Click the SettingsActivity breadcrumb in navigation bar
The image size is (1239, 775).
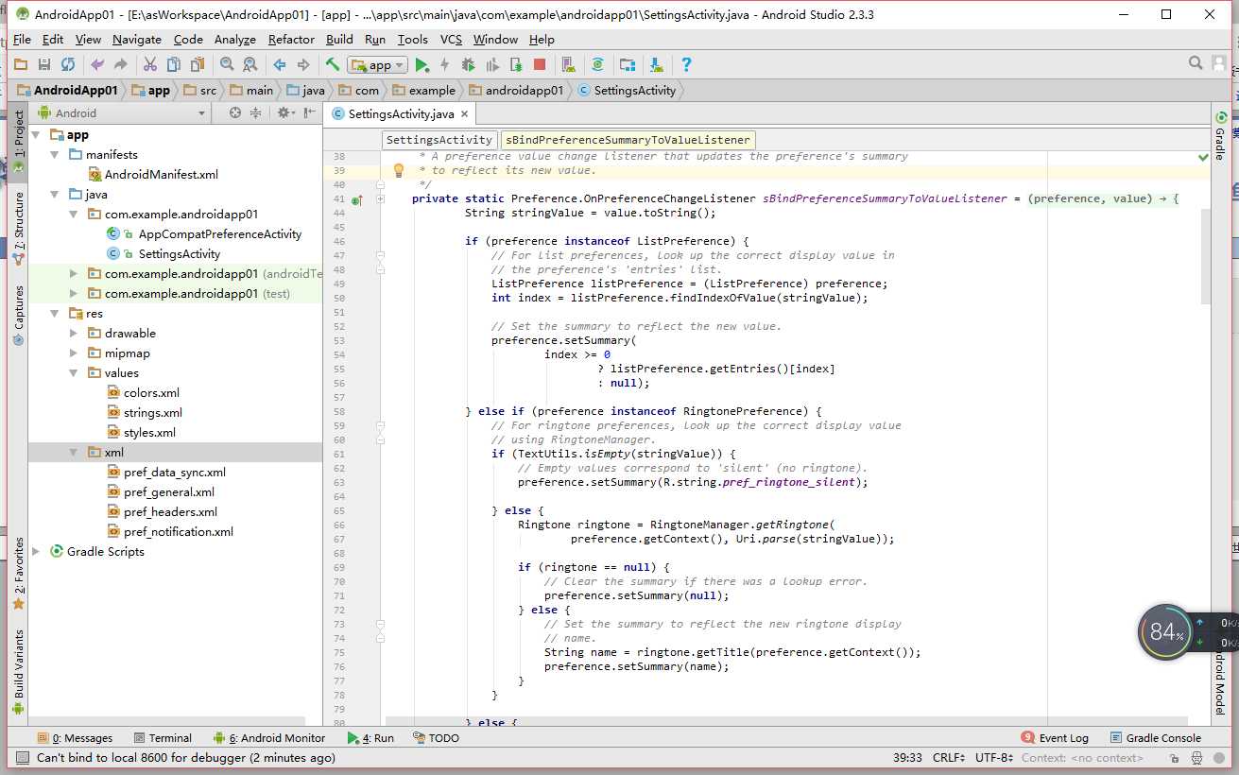point(627,91)
